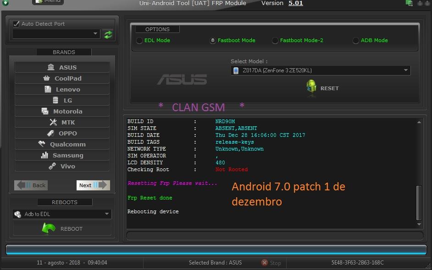Click the RESET button
Image resolution: width=432 pixels, height=270 pixels.
tap(322, 88)
